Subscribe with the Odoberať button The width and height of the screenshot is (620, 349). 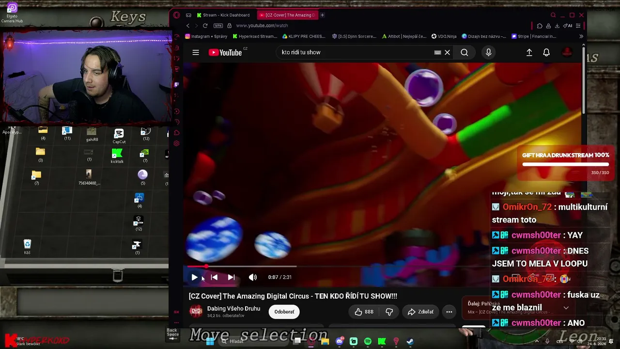point(284,312)
